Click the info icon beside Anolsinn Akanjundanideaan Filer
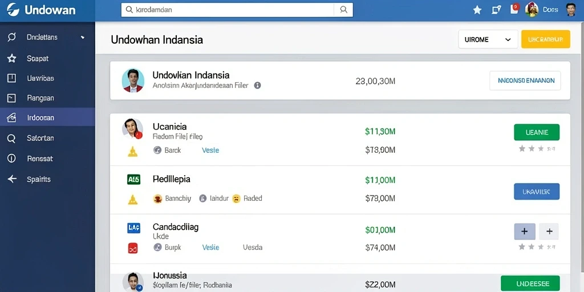 [x=257, y=86]
